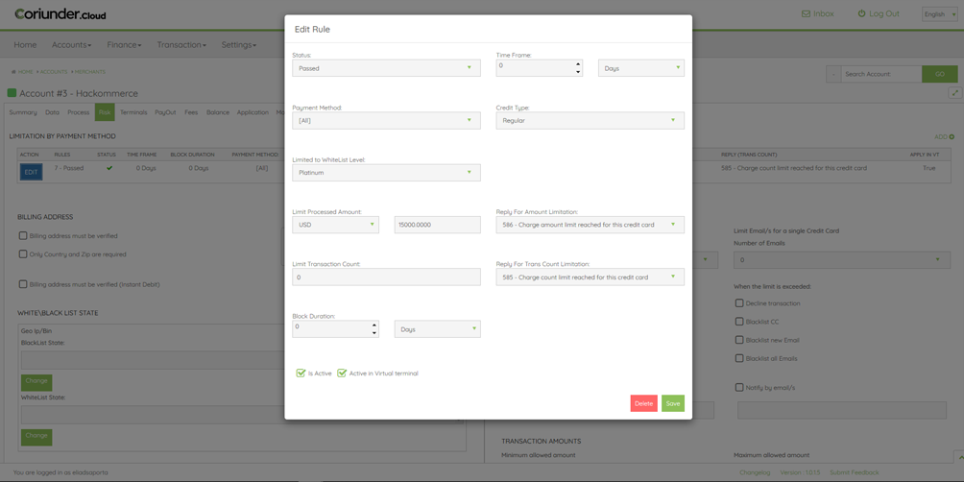Open the Payment Method dropdown

point(386,121)
